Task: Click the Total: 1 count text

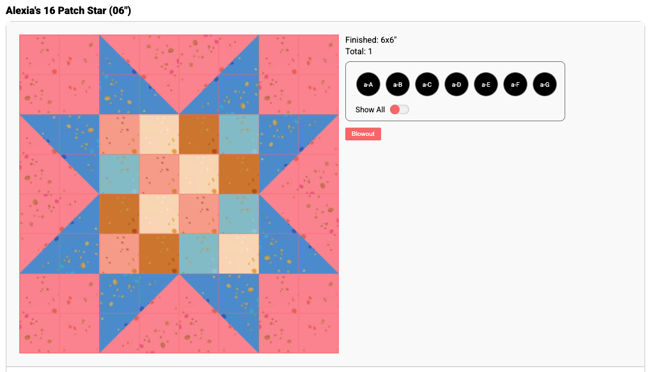Action: (x=359, y=52)
